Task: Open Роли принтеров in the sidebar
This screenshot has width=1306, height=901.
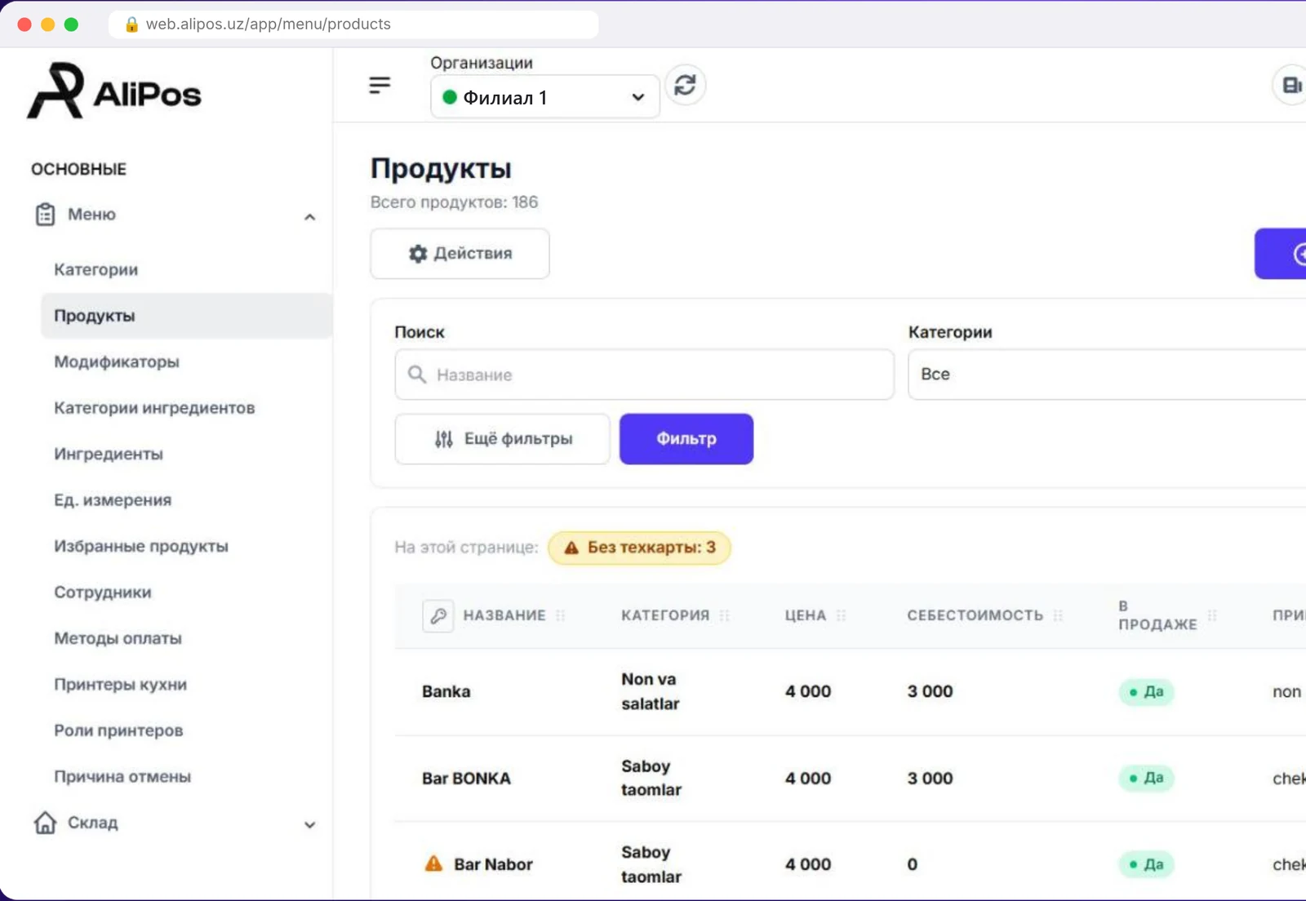Action: click(118, 730)
